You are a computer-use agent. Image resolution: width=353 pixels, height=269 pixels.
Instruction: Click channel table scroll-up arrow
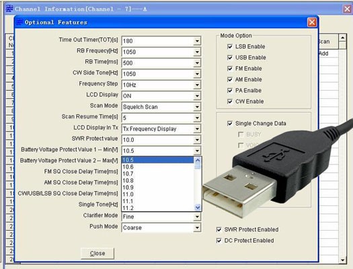pos(343,38)
